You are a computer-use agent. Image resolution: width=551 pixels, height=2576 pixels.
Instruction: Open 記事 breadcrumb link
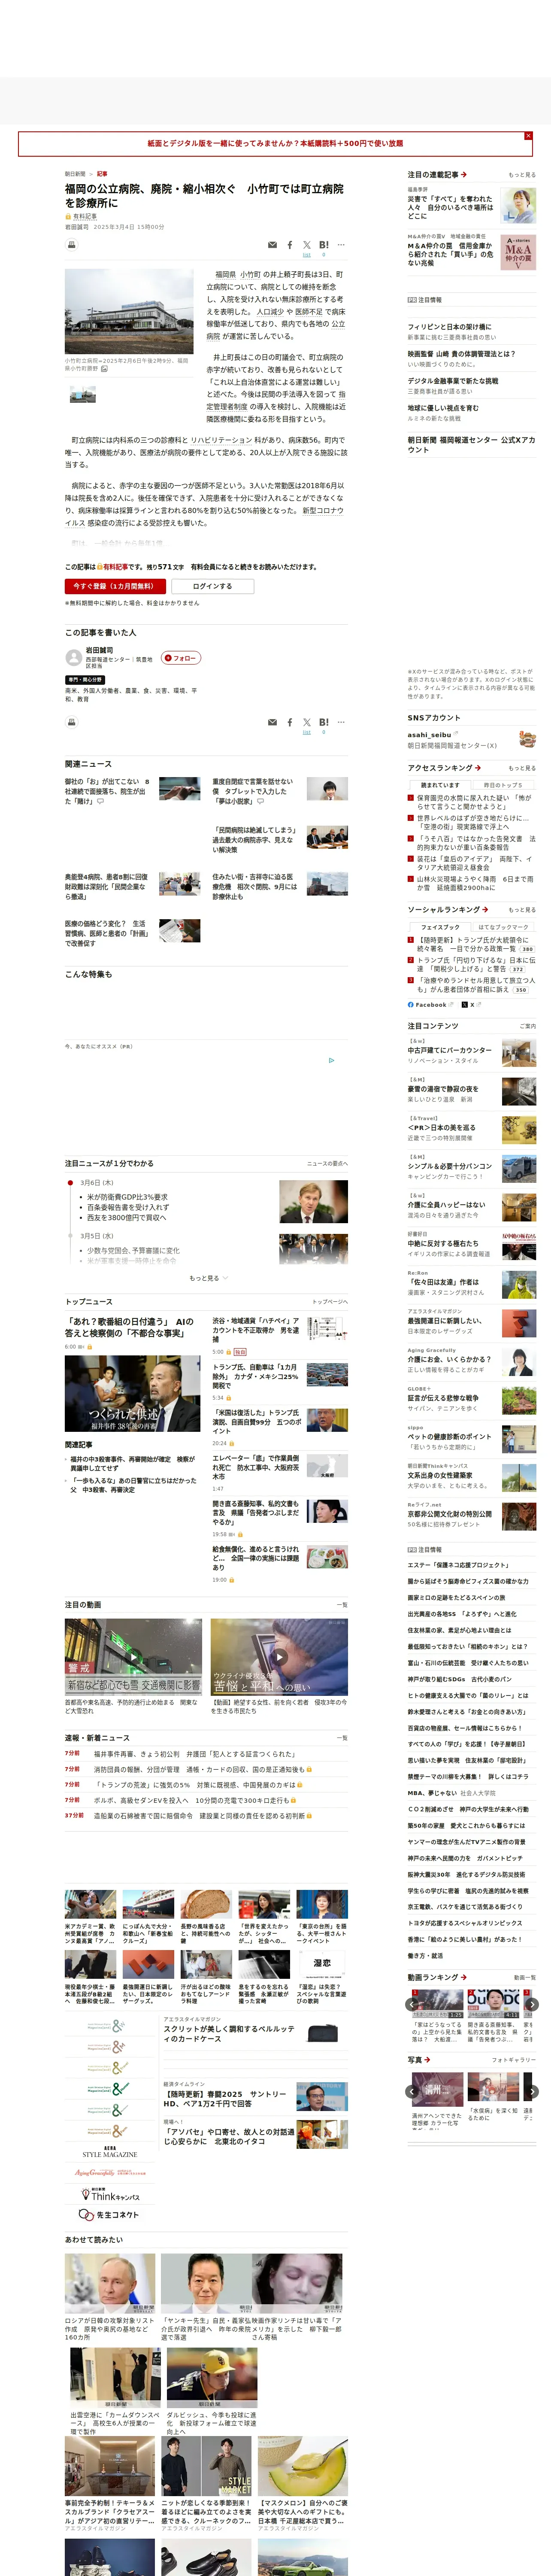[x=102, y=174]
